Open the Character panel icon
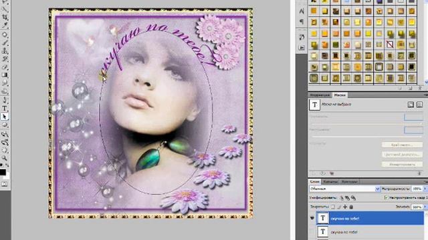 click(302, 11)
